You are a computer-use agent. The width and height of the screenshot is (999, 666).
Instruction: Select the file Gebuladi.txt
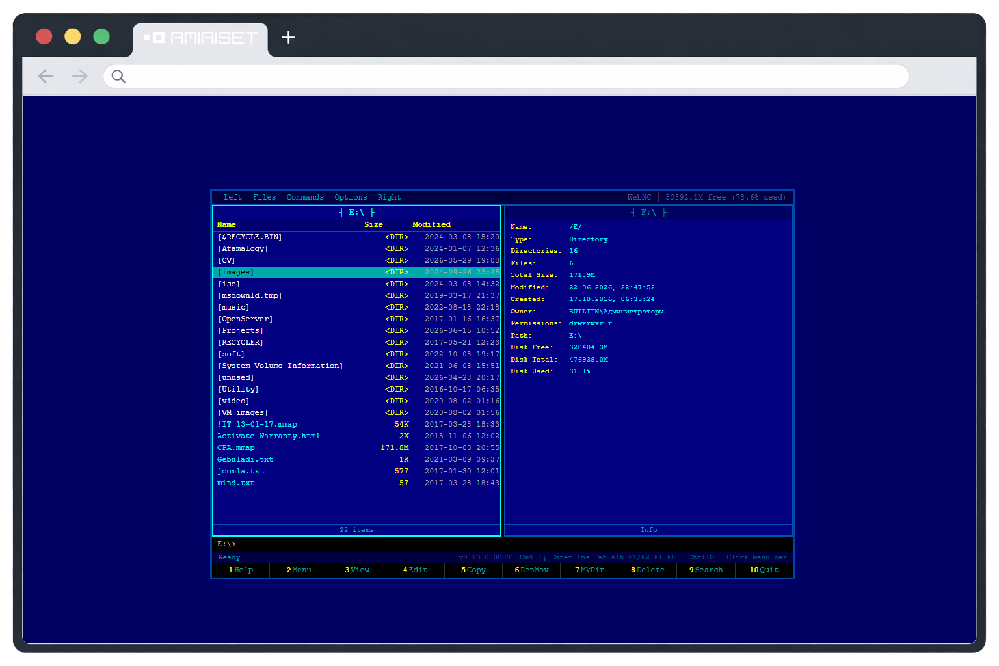click(357, 460)
